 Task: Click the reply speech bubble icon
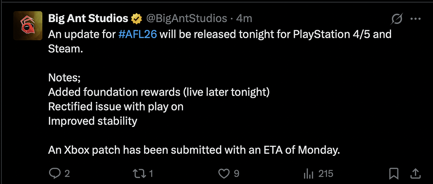click(x=55, y=174)
